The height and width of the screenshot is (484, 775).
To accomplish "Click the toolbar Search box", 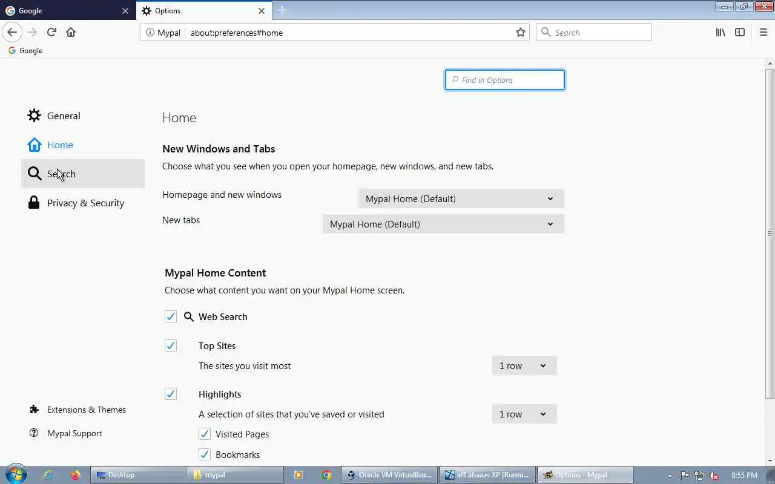I will [593, 32].
